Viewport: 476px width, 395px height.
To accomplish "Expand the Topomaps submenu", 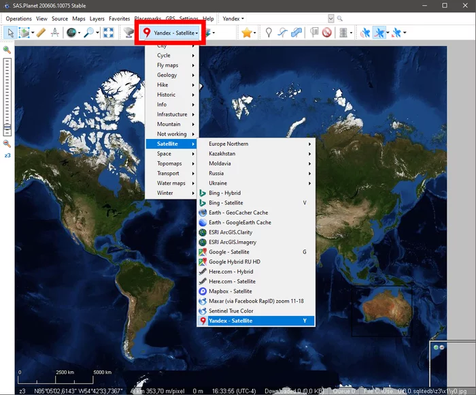I will pos(171,163).
